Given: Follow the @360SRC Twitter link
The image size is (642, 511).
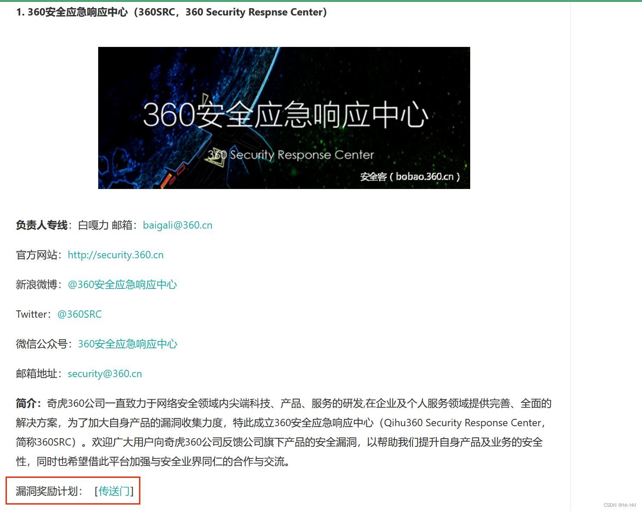Looking at the screenshot, I should point(79,314).
